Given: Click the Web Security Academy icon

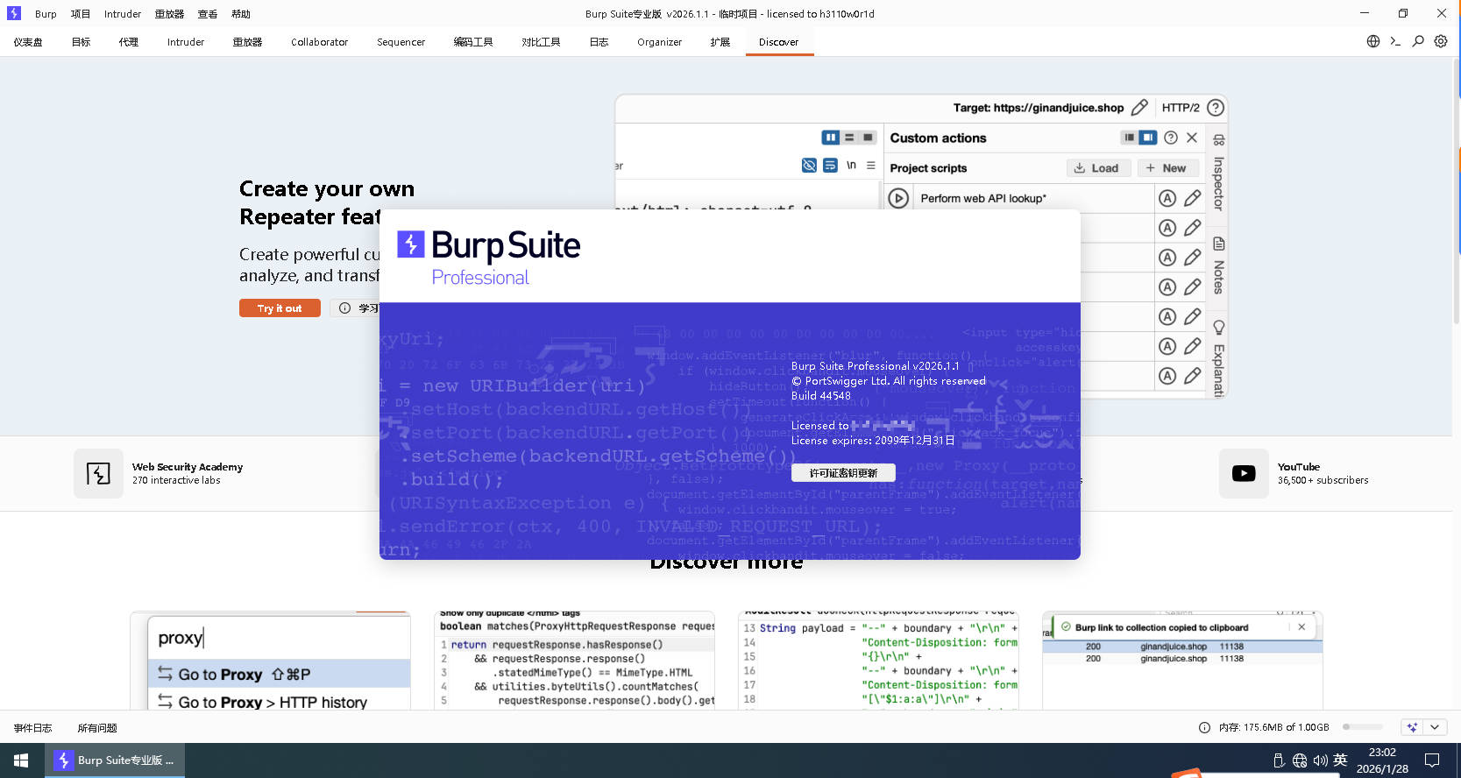Looking at the screenshot, I should tap(98, 473).
